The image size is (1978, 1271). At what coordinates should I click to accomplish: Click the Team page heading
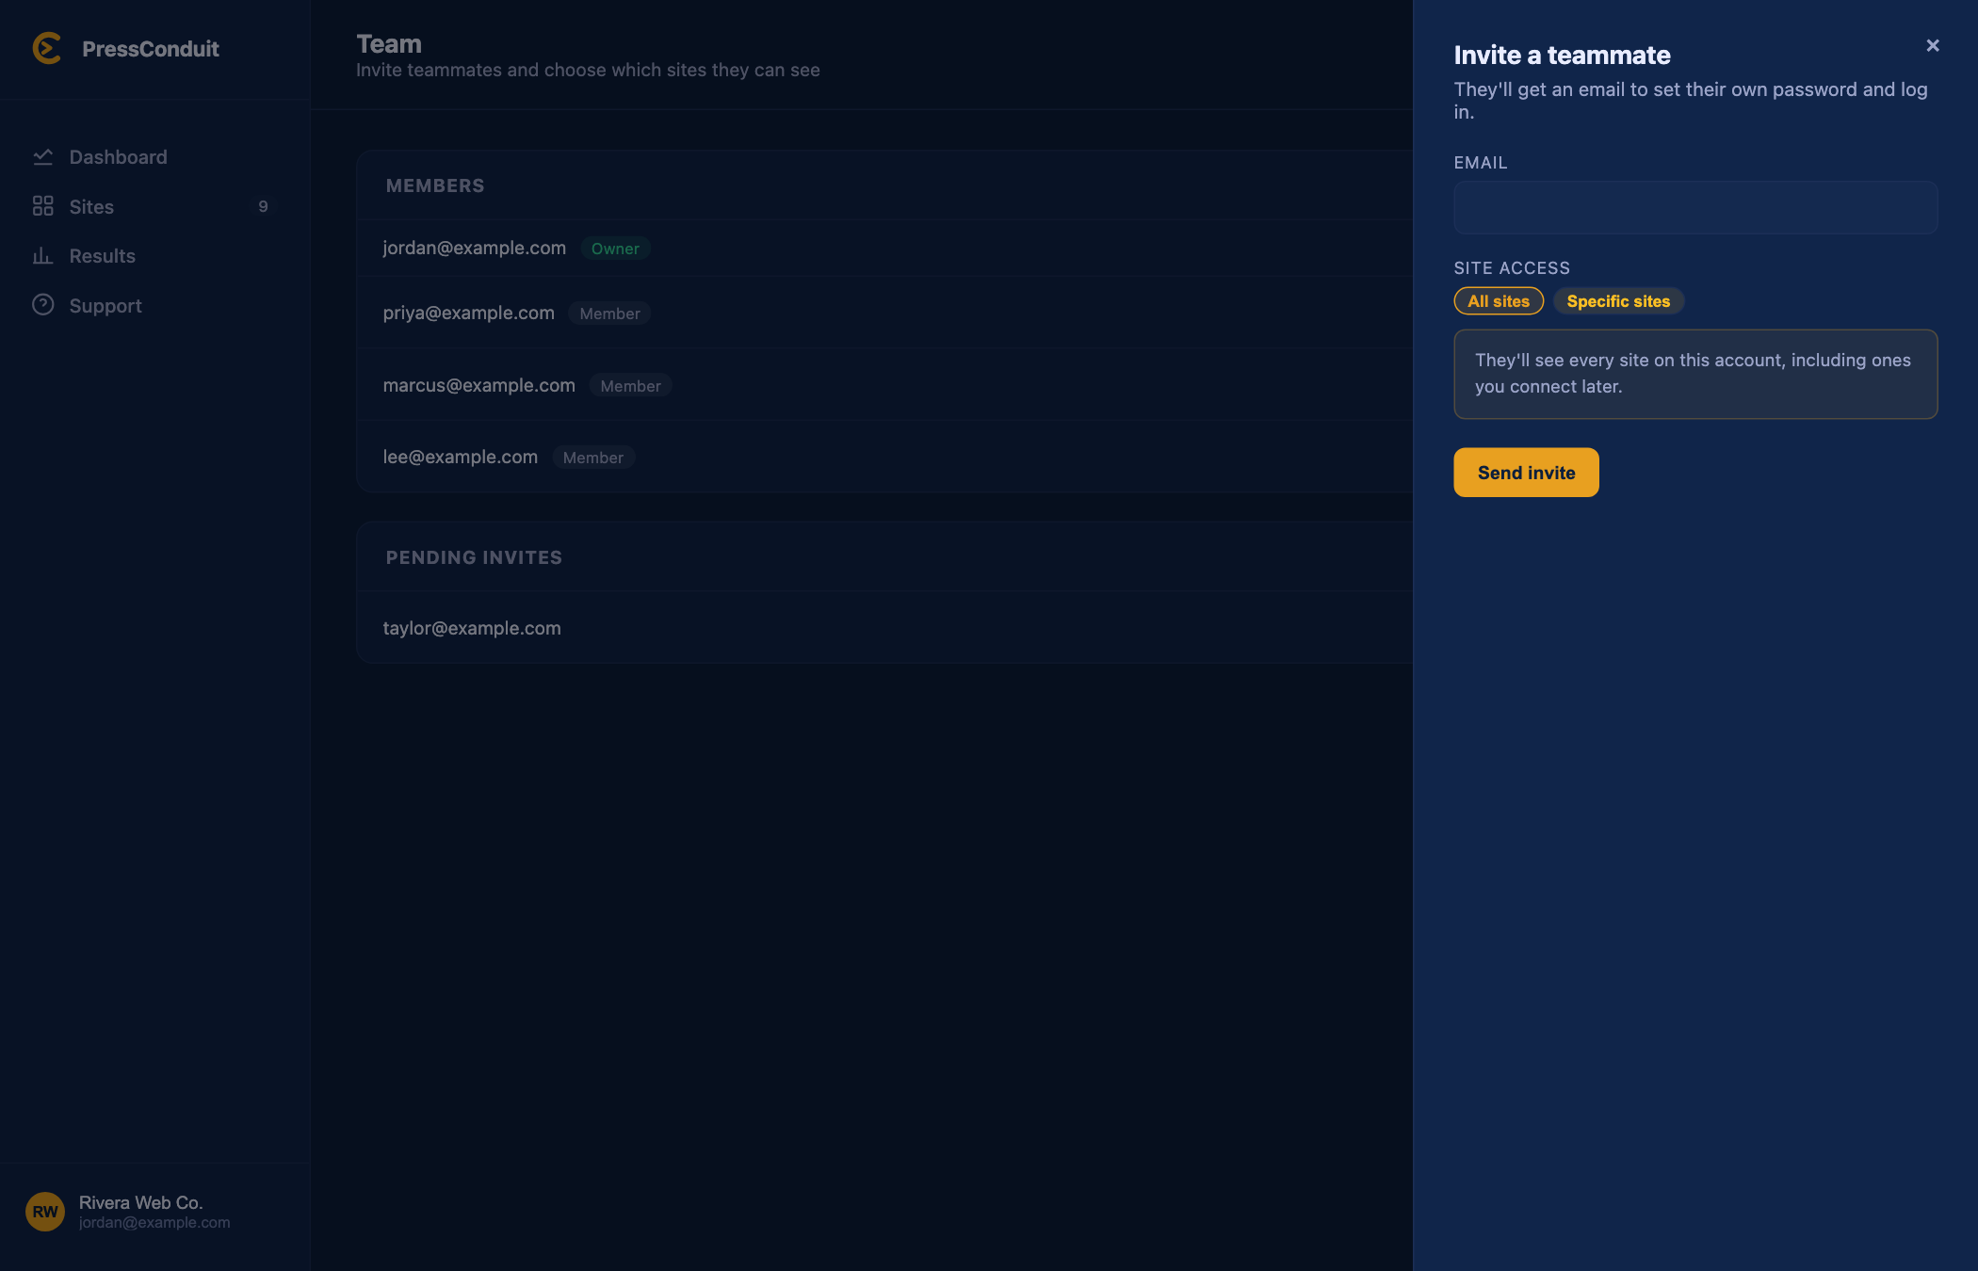(389, 44)
